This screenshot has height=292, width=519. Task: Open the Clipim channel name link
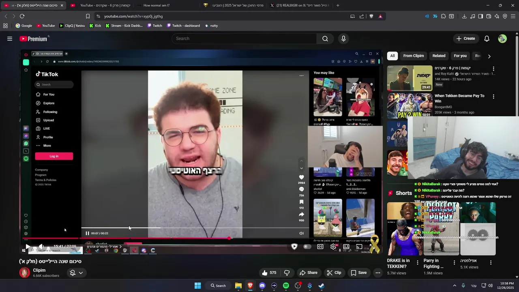pos(39,270)
